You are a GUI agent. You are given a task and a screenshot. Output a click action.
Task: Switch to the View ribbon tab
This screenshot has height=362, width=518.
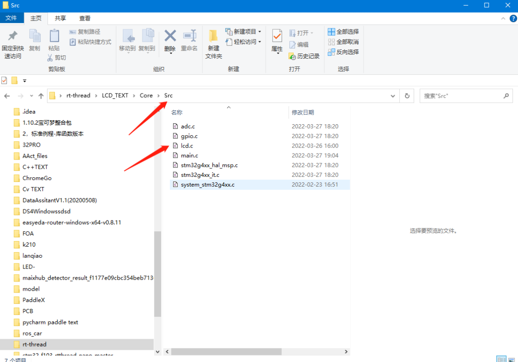(85, 18)
